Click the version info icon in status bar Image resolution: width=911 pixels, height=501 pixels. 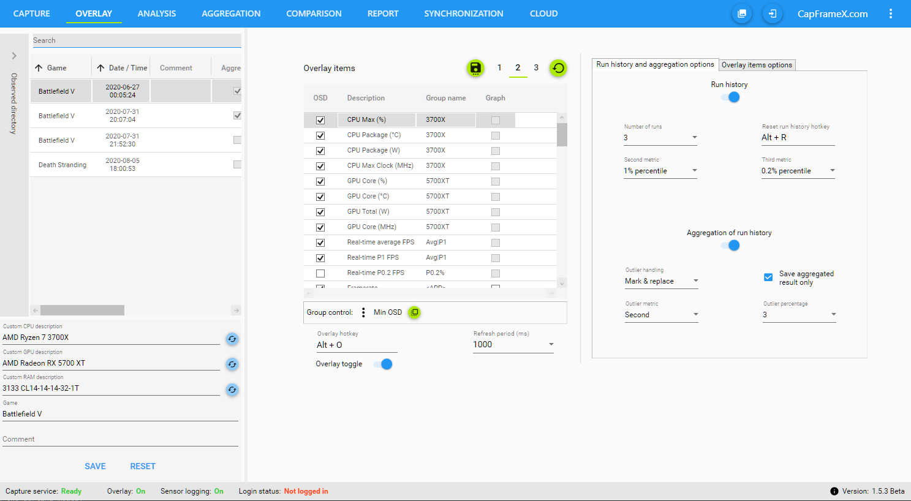834,491
